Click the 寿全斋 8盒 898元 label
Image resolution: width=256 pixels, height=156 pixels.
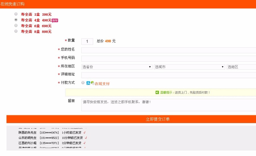(36, 32)
